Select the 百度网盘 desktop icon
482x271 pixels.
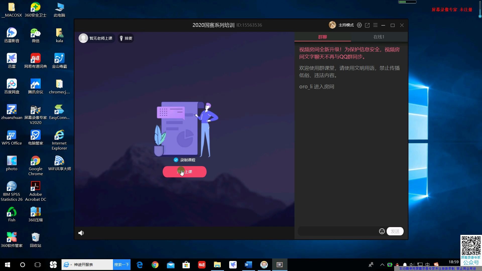pos(12,87)
